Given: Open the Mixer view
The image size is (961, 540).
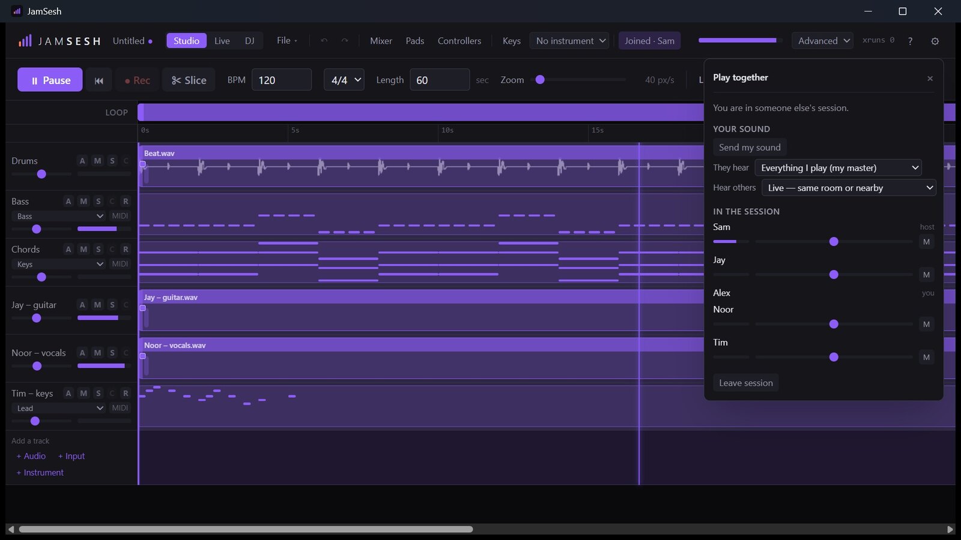Looking at the screenshot, I should [x=381, y=41].
